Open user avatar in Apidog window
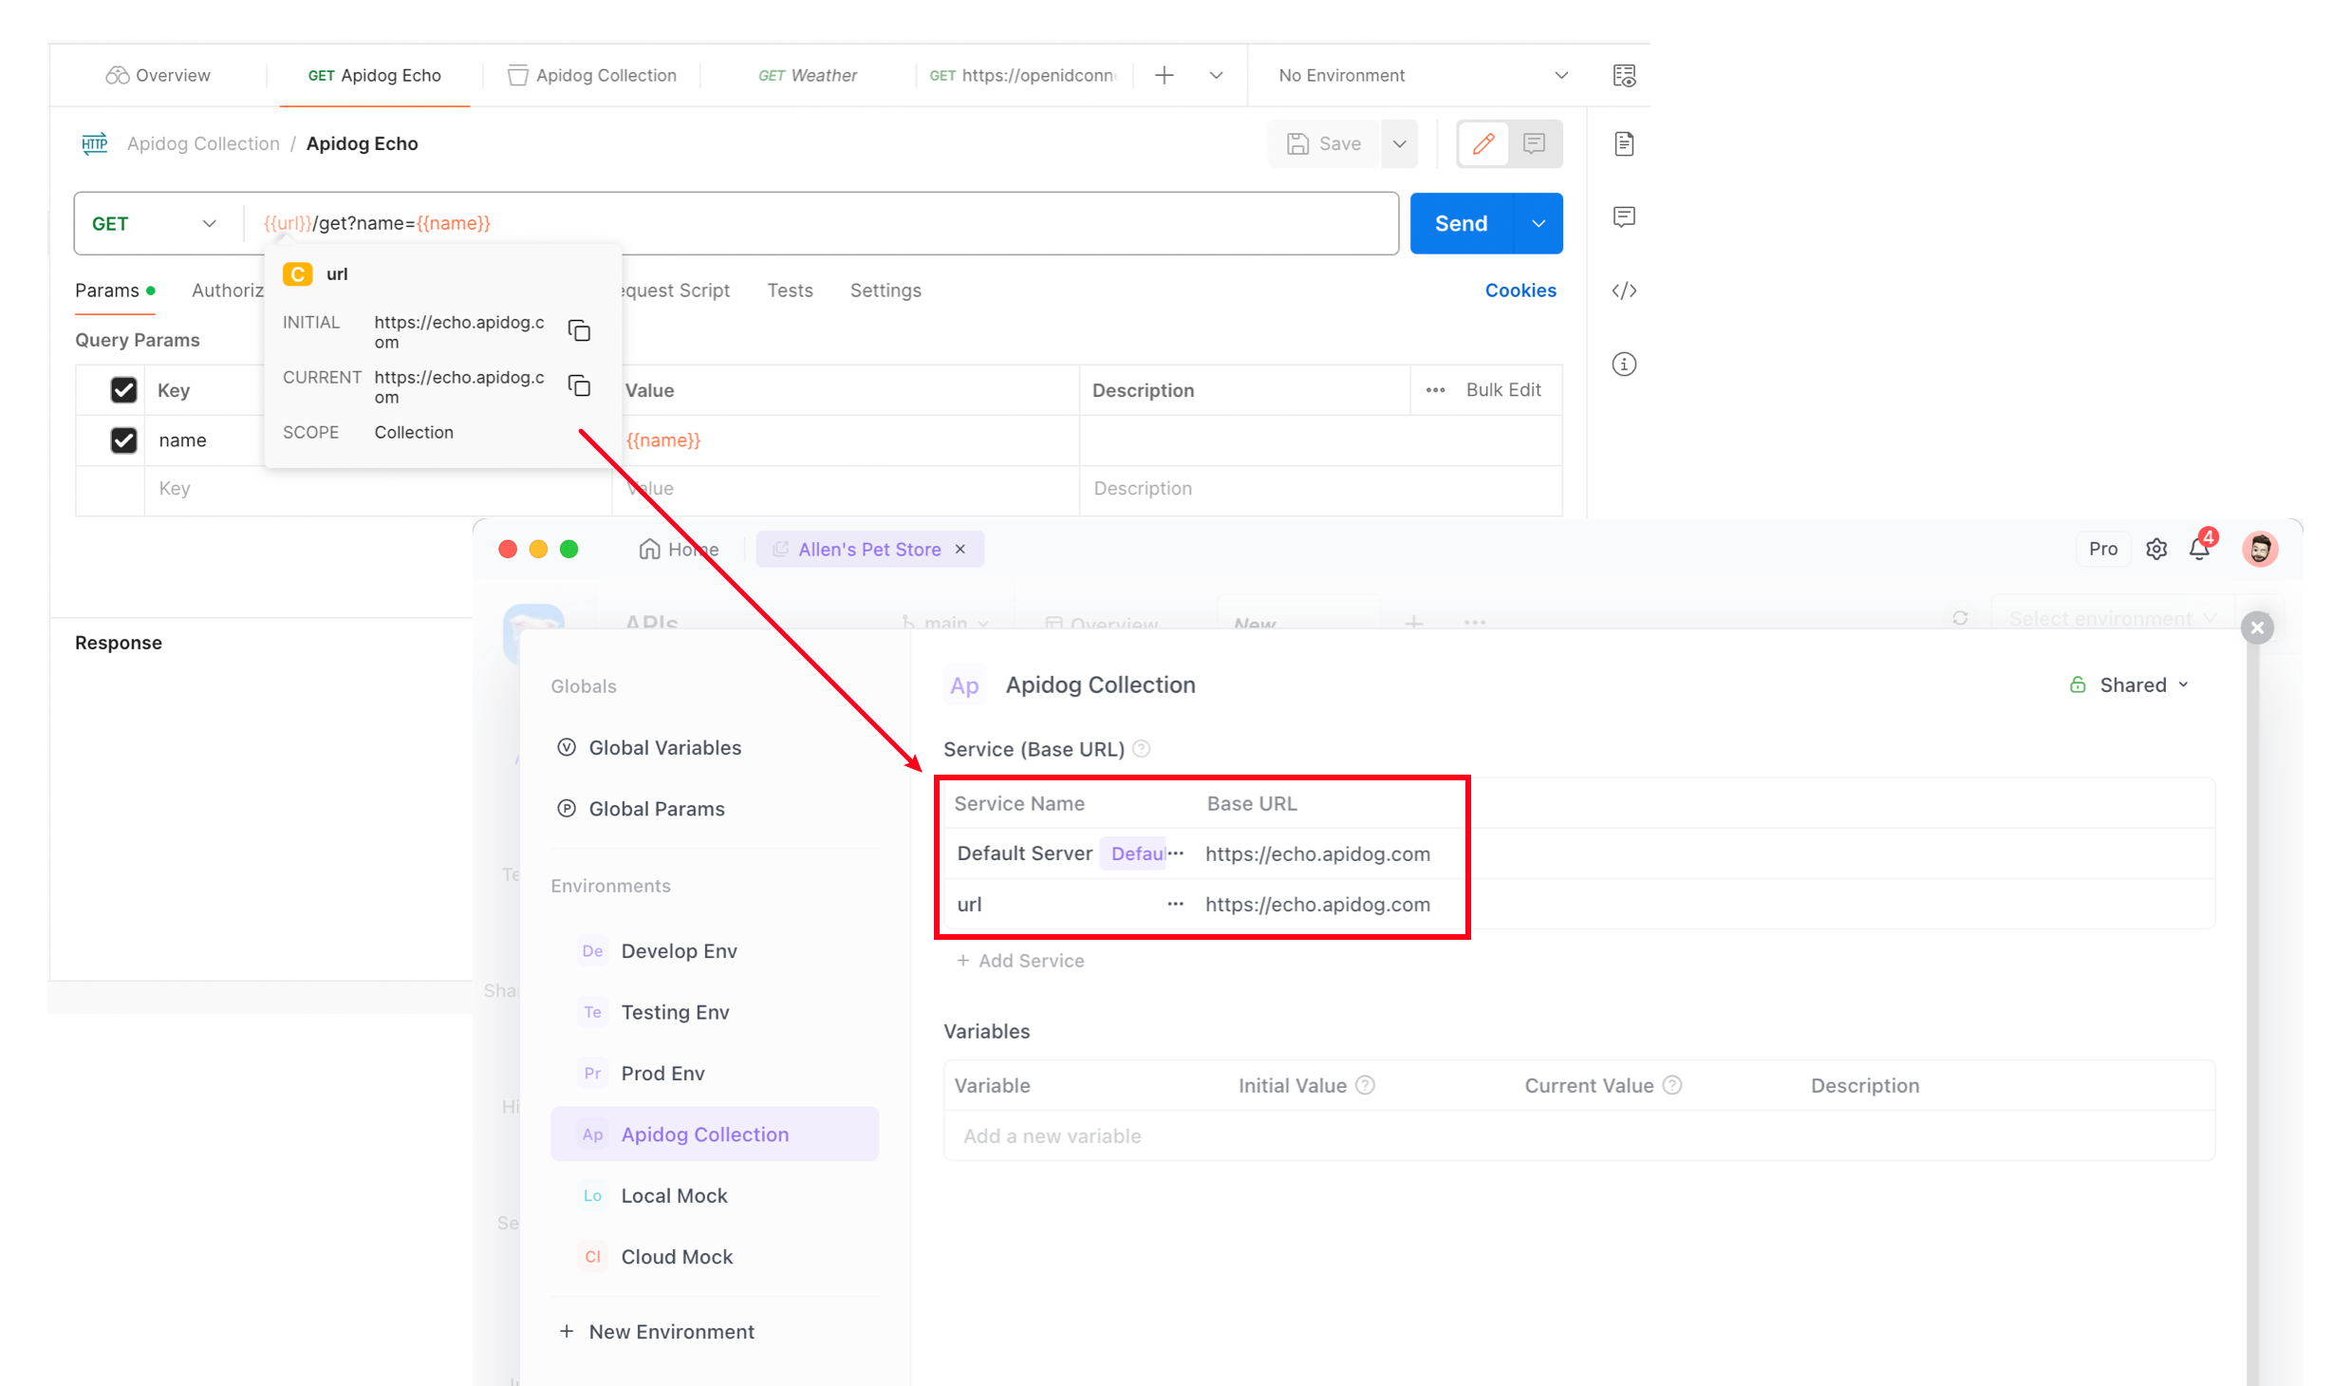Viewport: 2331px width, 1386px height. [2260, 549]
